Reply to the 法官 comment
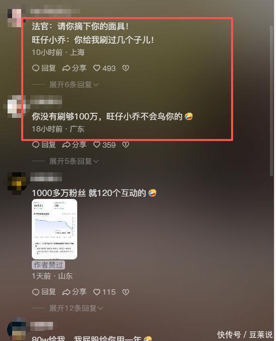The height and width of the screenshot is (341, 276). point(44,69)
